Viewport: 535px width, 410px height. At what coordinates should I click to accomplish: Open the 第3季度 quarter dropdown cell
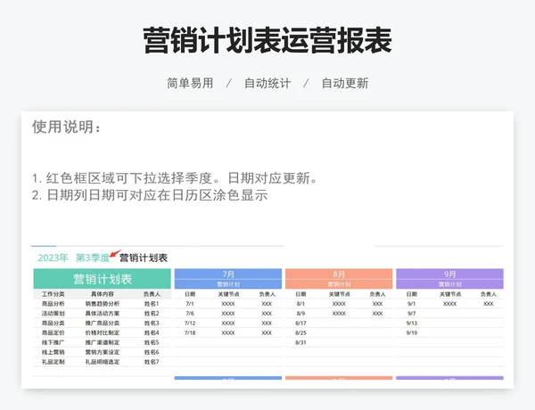(x=93, y=258)
